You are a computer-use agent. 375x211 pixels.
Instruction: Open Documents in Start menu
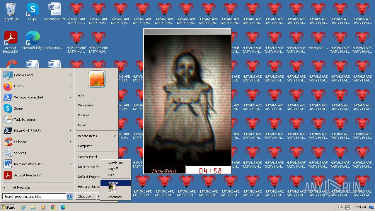coord(86,105)
